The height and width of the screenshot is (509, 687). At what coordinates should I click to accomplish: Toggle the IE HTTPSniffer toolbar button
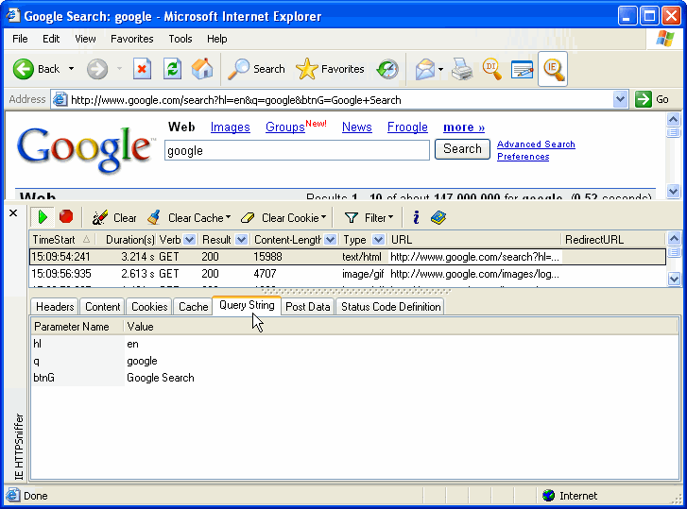pyautogui.click(x=553, y=69)
